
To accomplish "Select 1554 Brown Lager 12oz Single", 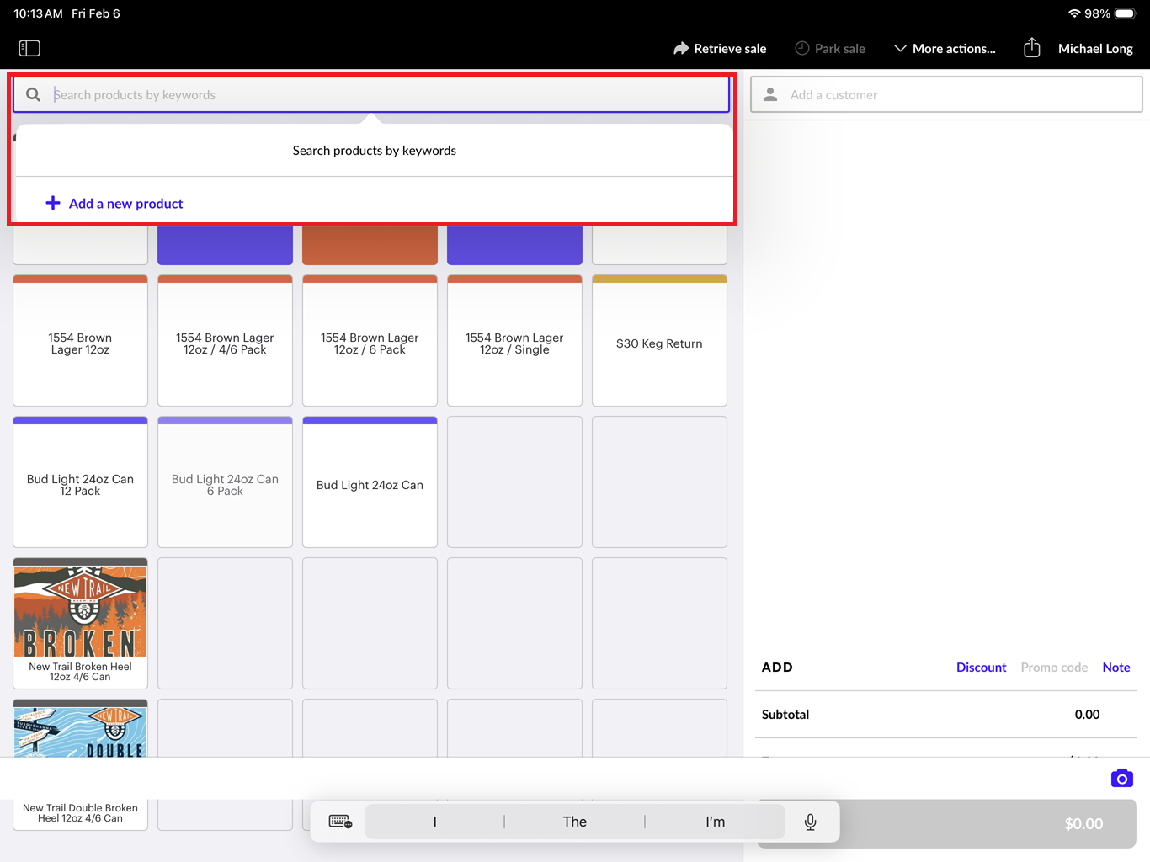I will click(x=514, y=341).
